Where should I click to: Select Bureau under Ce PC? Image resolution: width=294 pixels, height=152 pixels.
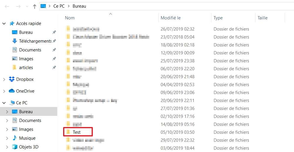click(x=26, y=112)
